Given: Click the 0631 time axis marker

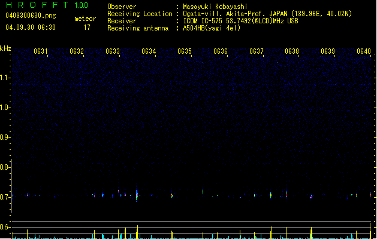Looking at the screenshot, I should pos(40,51).
